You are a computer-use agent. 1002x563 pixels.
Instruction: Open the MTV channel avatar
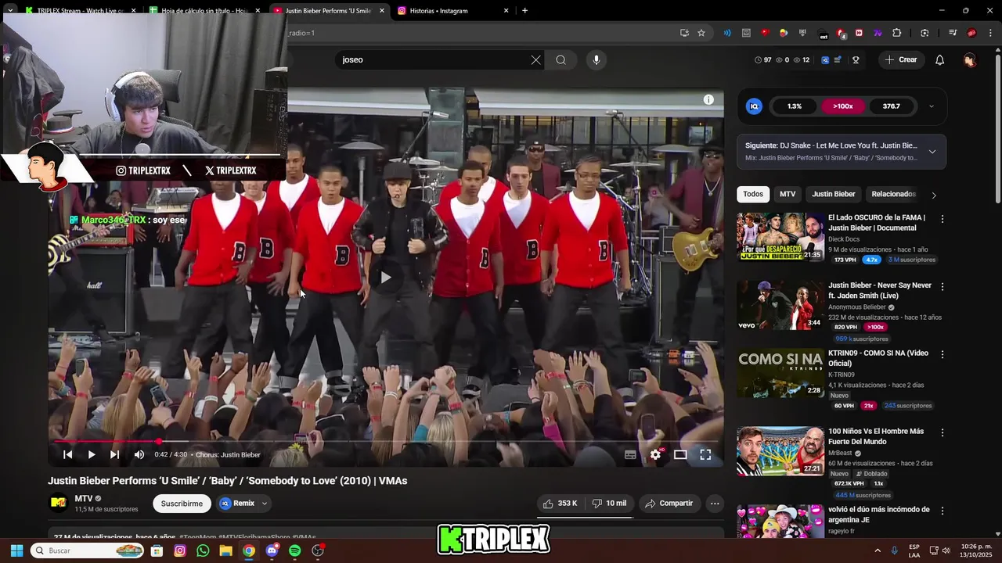click(x=58, y=503)
